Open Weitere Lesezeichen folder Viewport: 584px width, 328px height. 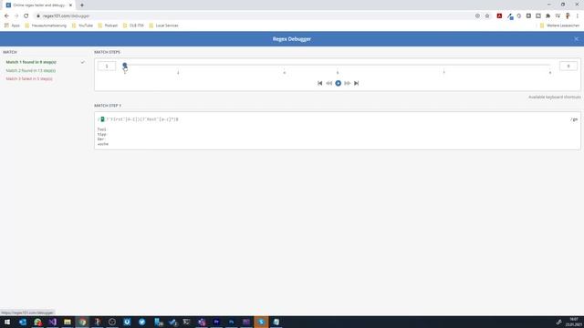tap(559, 26)
